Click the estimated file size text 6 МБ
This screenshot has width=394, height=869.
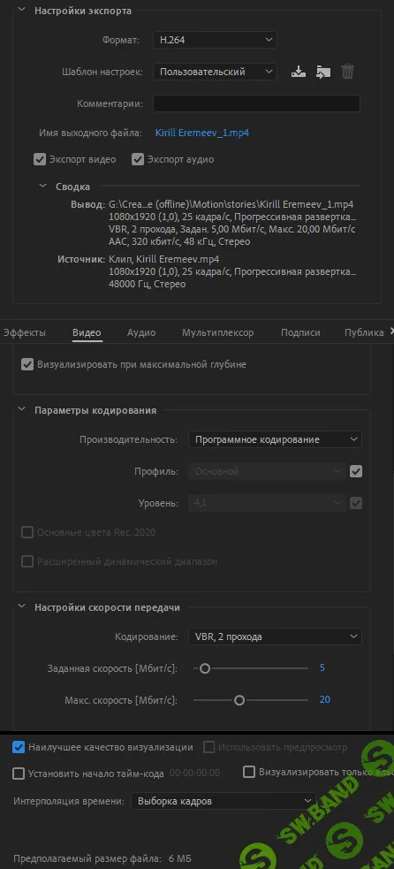click(x=179, y=858)
